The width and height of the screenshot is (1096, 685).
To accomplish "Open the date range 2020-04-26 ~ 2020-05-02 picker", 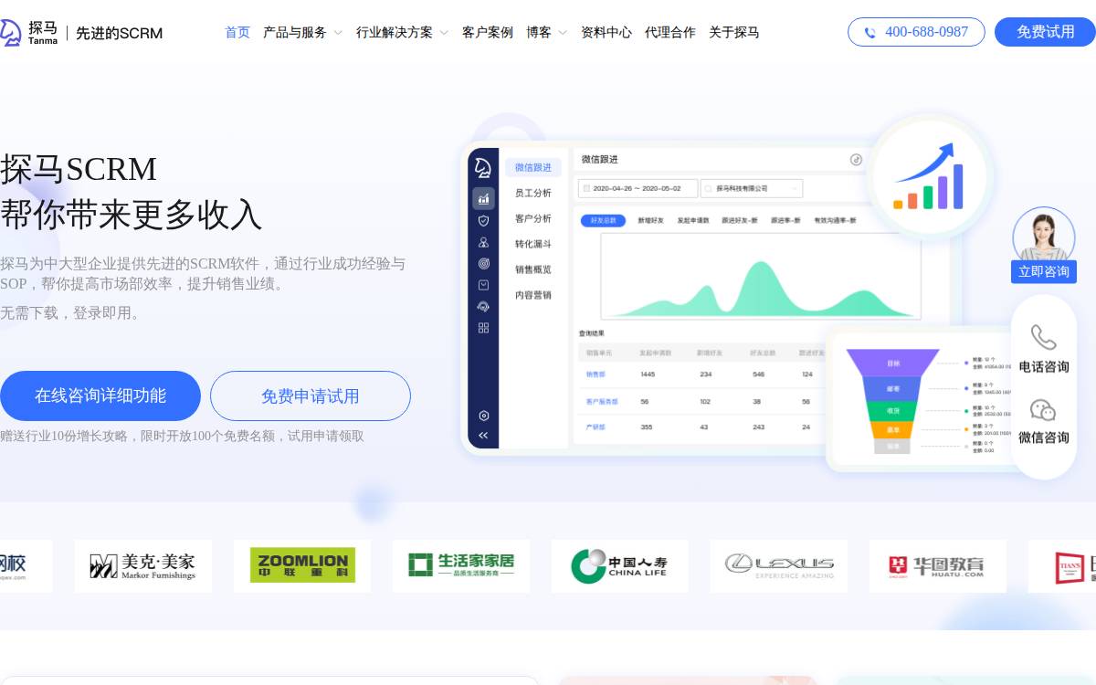I will coord(638,188).
